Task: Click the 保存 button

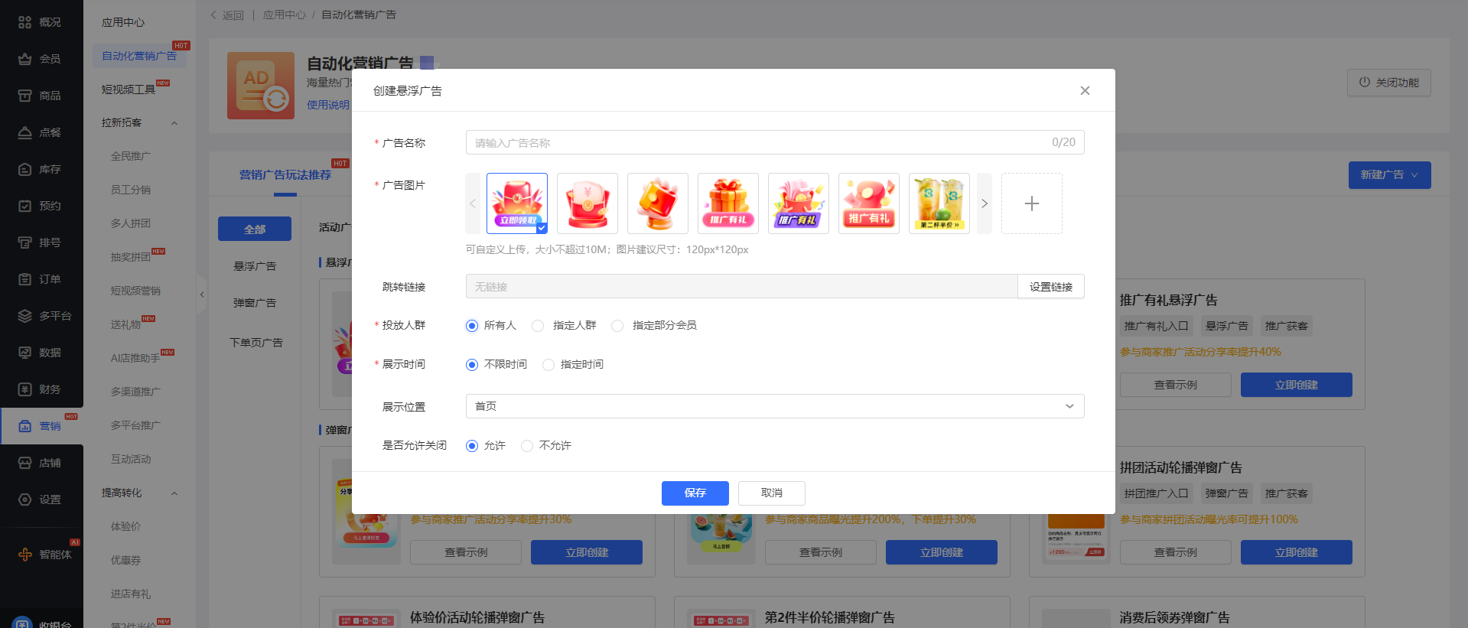Action: click(x=695, y=493)
